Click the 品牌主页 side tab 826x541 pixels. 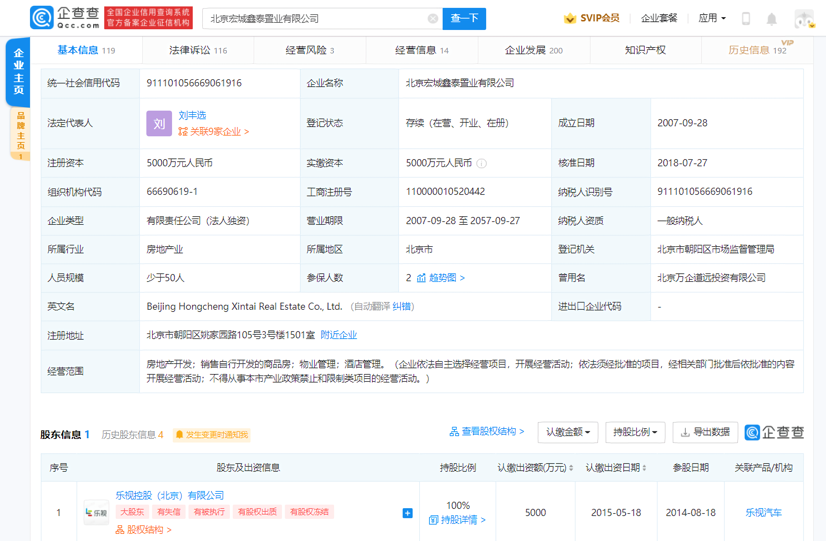pos(20,134)
